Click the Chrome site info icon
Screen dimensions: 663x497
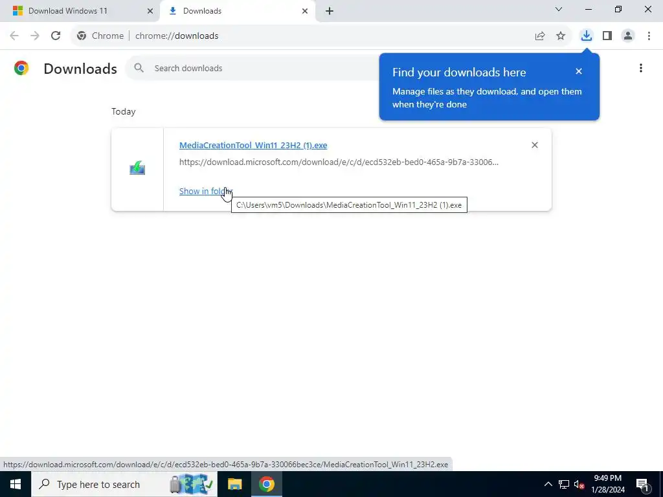coord(82,36)
